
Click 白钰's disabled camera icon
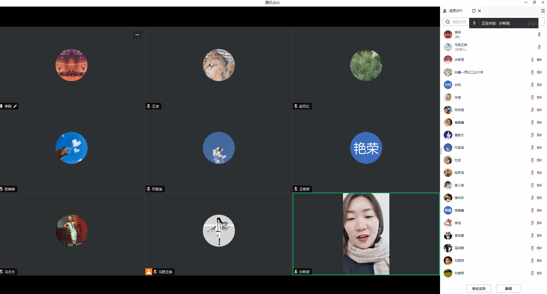[x=539, y=85]
